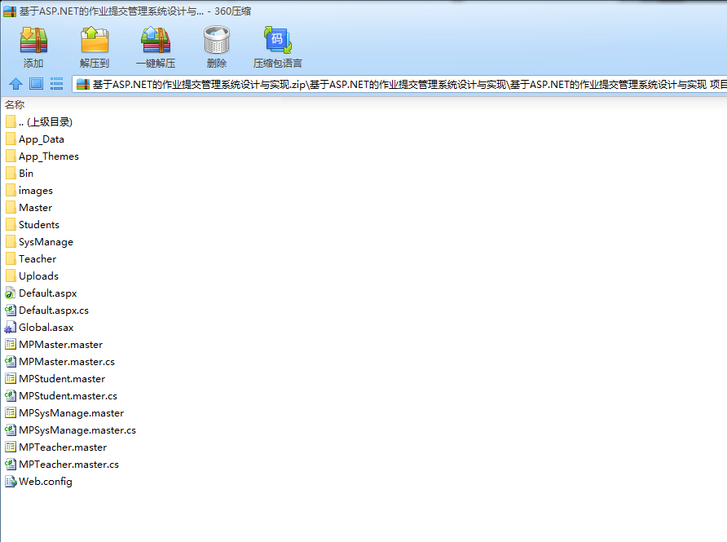Click the 解压到 (Extract to) icon

point(95,40)
